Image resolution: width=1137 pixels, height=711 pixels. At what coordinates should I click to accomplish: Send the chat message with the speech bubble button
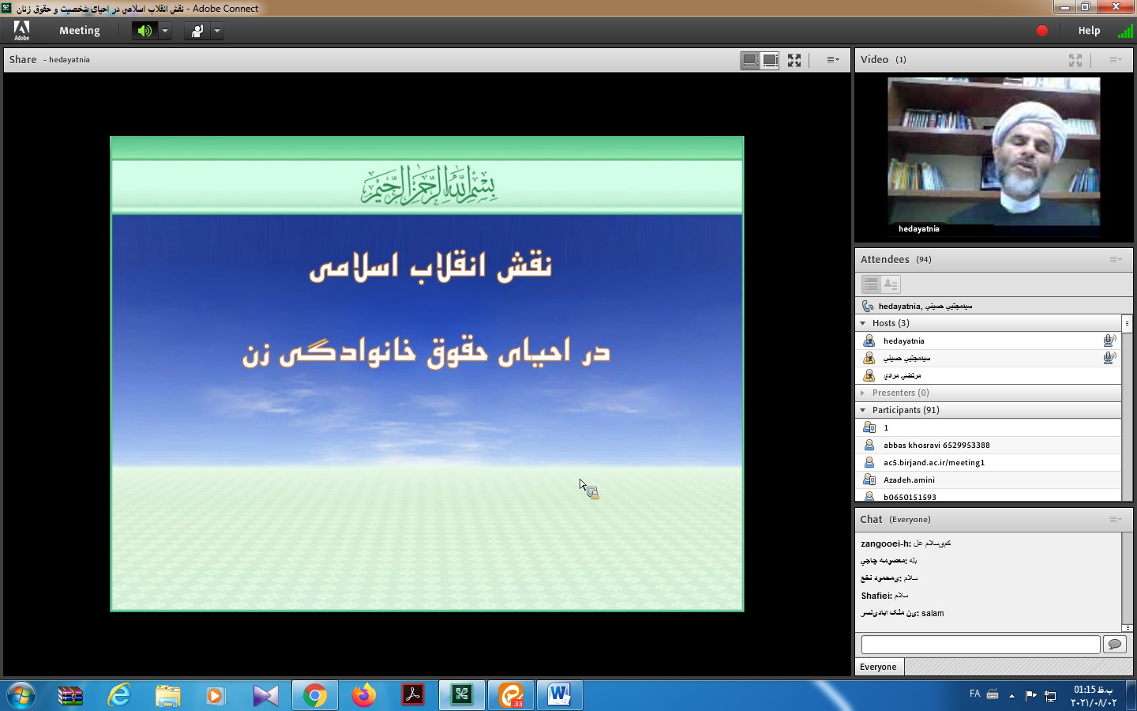point(1114,645)
